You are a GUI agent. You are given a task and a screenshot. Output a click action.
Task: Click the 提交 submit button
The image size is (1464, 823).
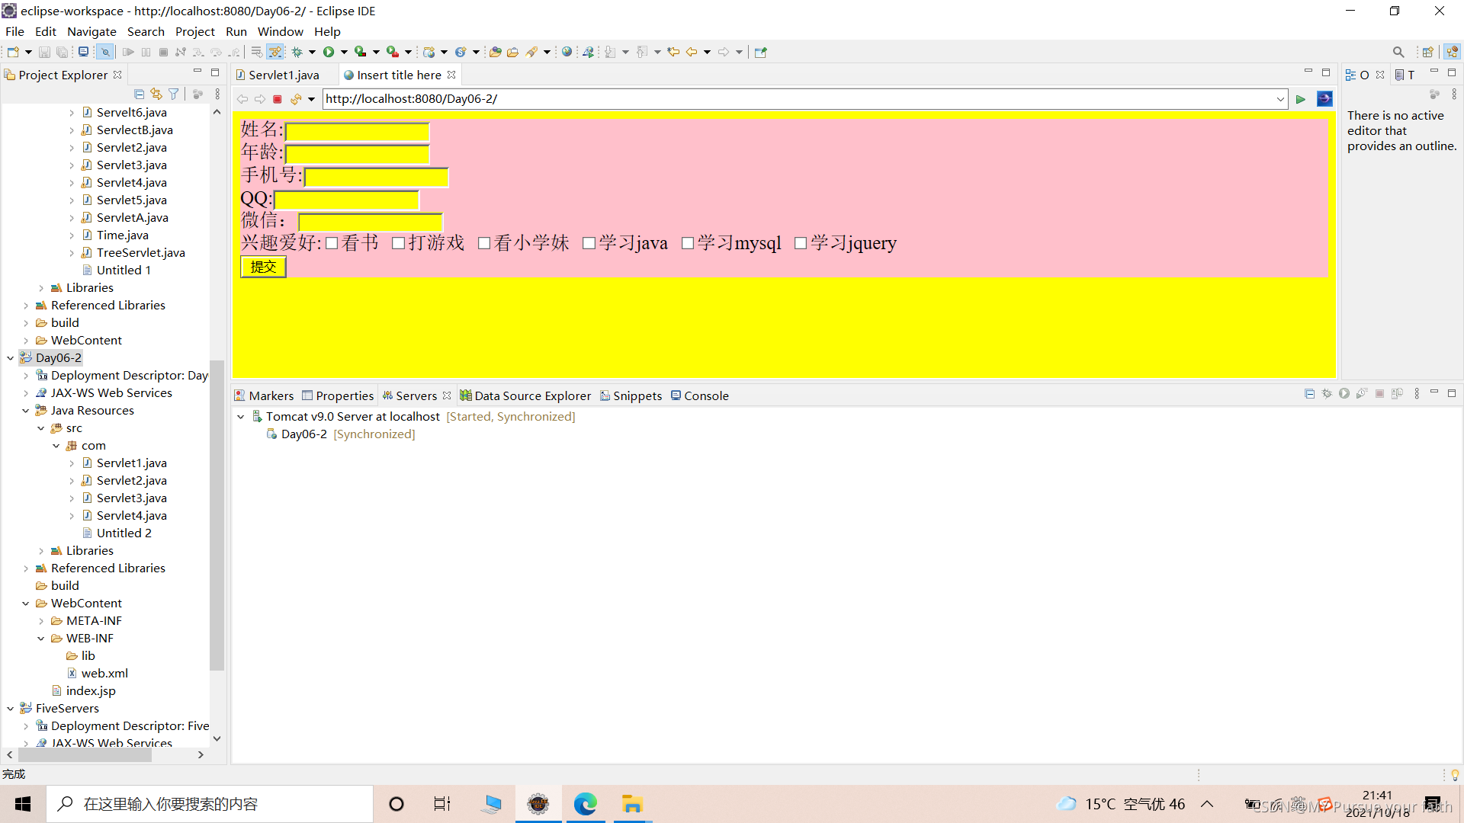click(x=263, y=267)
